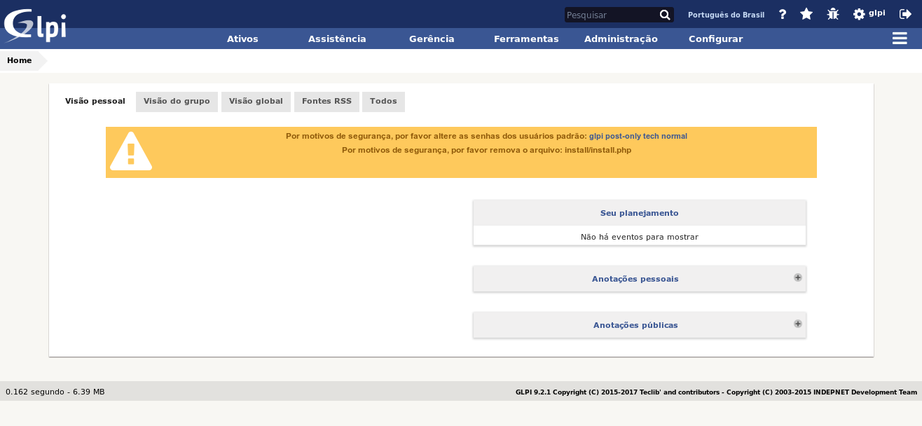Click the GLPI 9.2.1 copyright link
922x426 pixels.
click(716, 392)
